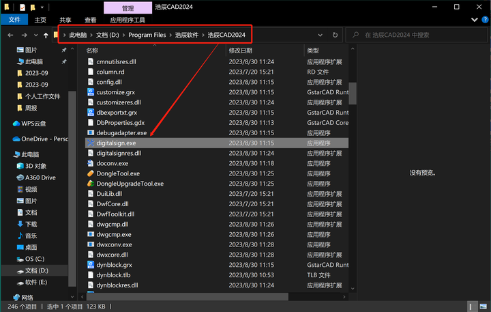Expand the recent locations dropdown arrow
491x312 pixels.
tap(35, 35)
